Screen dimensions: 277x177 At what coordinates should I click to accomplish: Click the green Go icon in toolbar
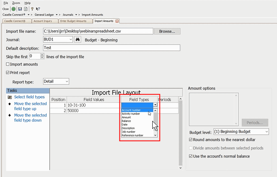click(13, 8)
